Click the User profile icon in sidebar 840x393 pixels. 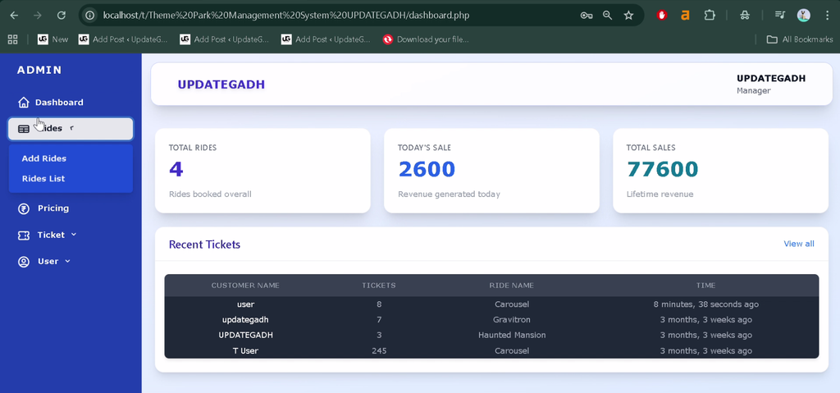pyautogui.click(x=24, y=262)
